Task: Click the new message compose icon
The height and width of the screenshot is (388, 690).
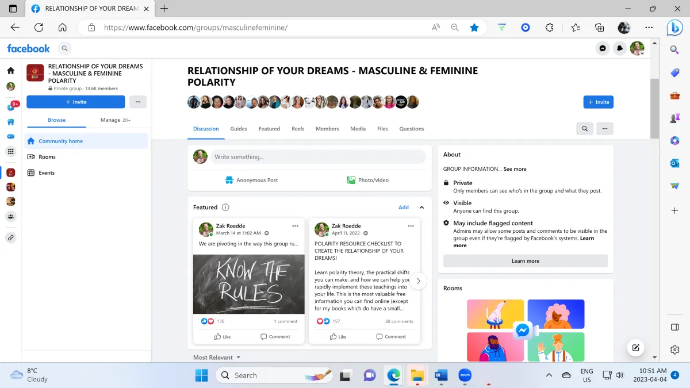Action: tap(635, 347)
